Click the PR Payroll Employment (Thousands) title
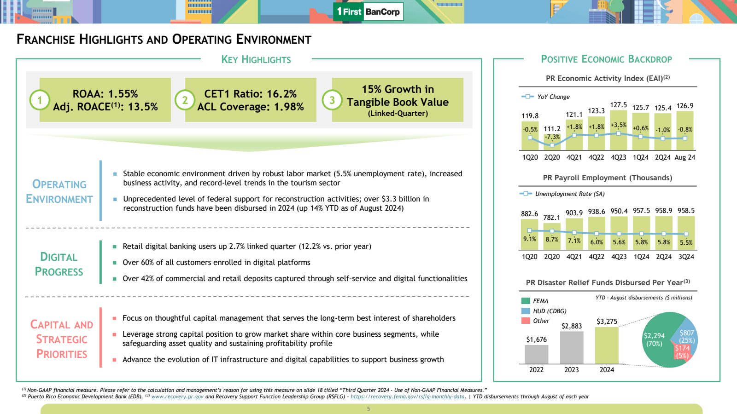Viewport: 737px width, 414px height. click(608, 178)
